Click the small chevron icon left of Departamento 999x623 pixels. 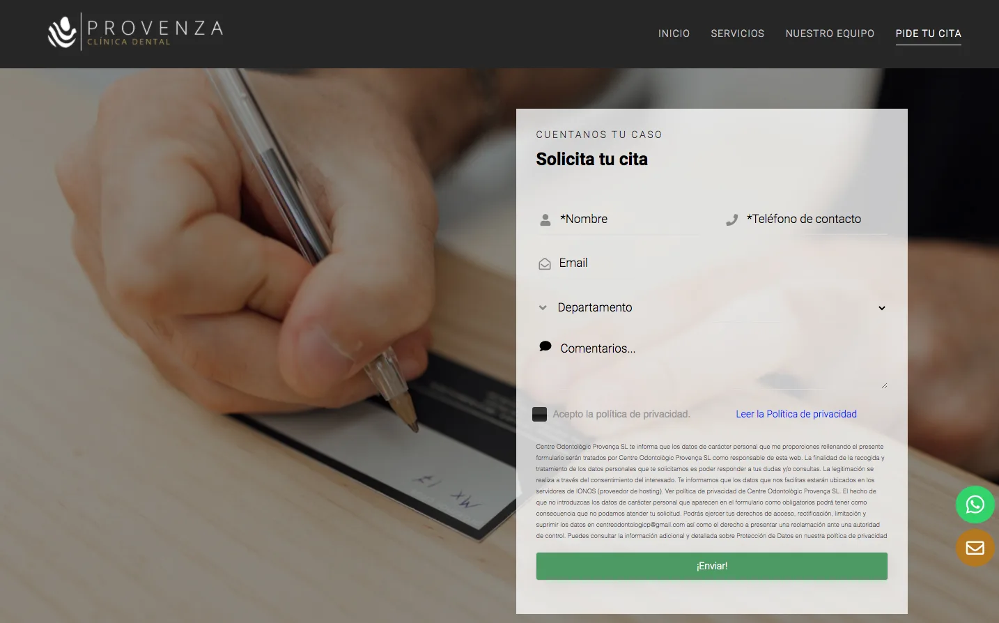pos(543,307)
